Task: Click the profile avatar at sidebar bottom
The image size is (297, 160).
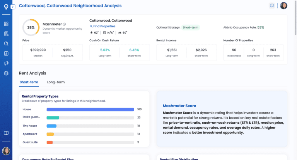Action: point(6,151)
